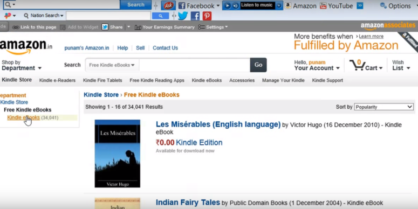The width and height of the screenshot is (418, 209).
Task: Open the shopping cart icon
Action: click(x=357, y=65)
